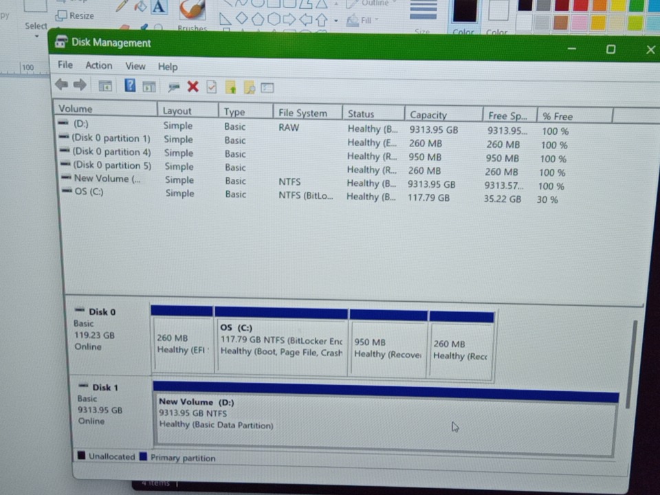Image resolution: width=660 pixels, height=495 pixels.
Task: Sort by the File System column header
Action: coord(308,113)
